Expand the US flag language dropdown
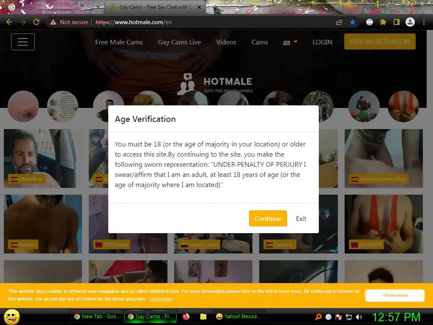 (290, 42)
